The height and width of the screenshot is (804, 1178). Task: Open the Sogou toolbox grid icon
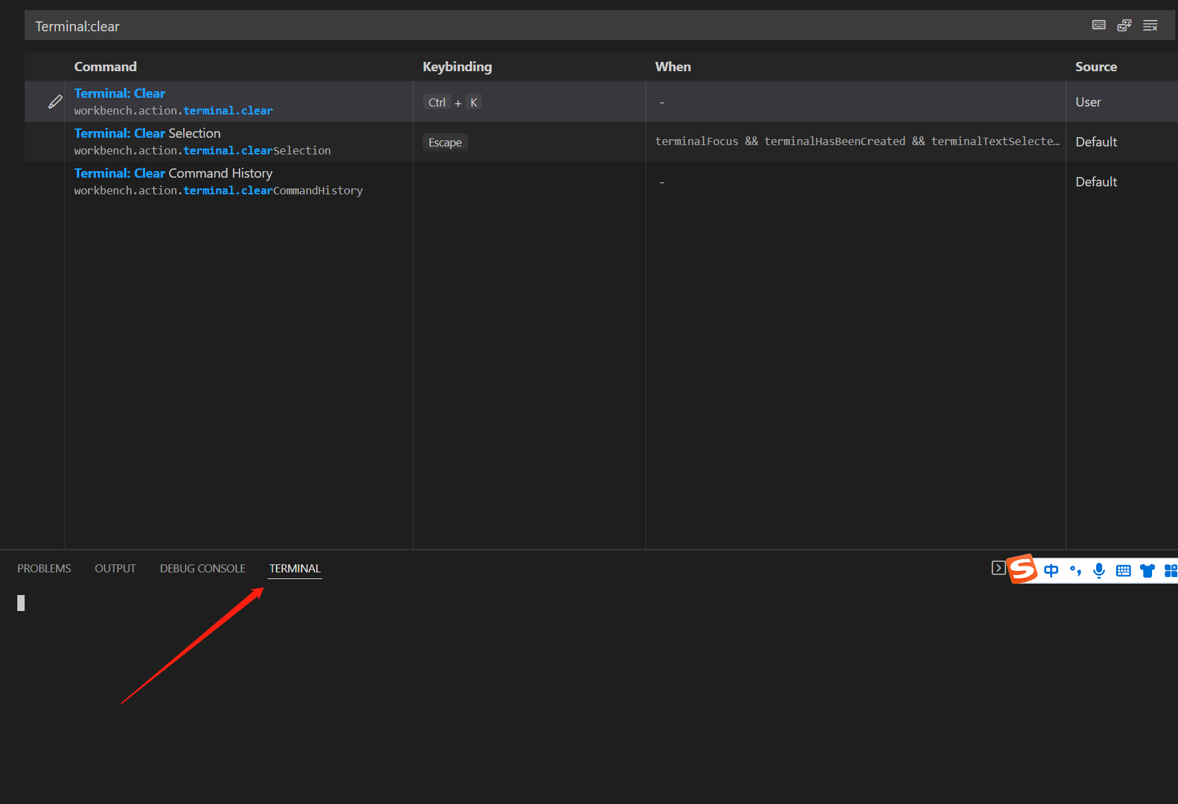pos(1171,570)
